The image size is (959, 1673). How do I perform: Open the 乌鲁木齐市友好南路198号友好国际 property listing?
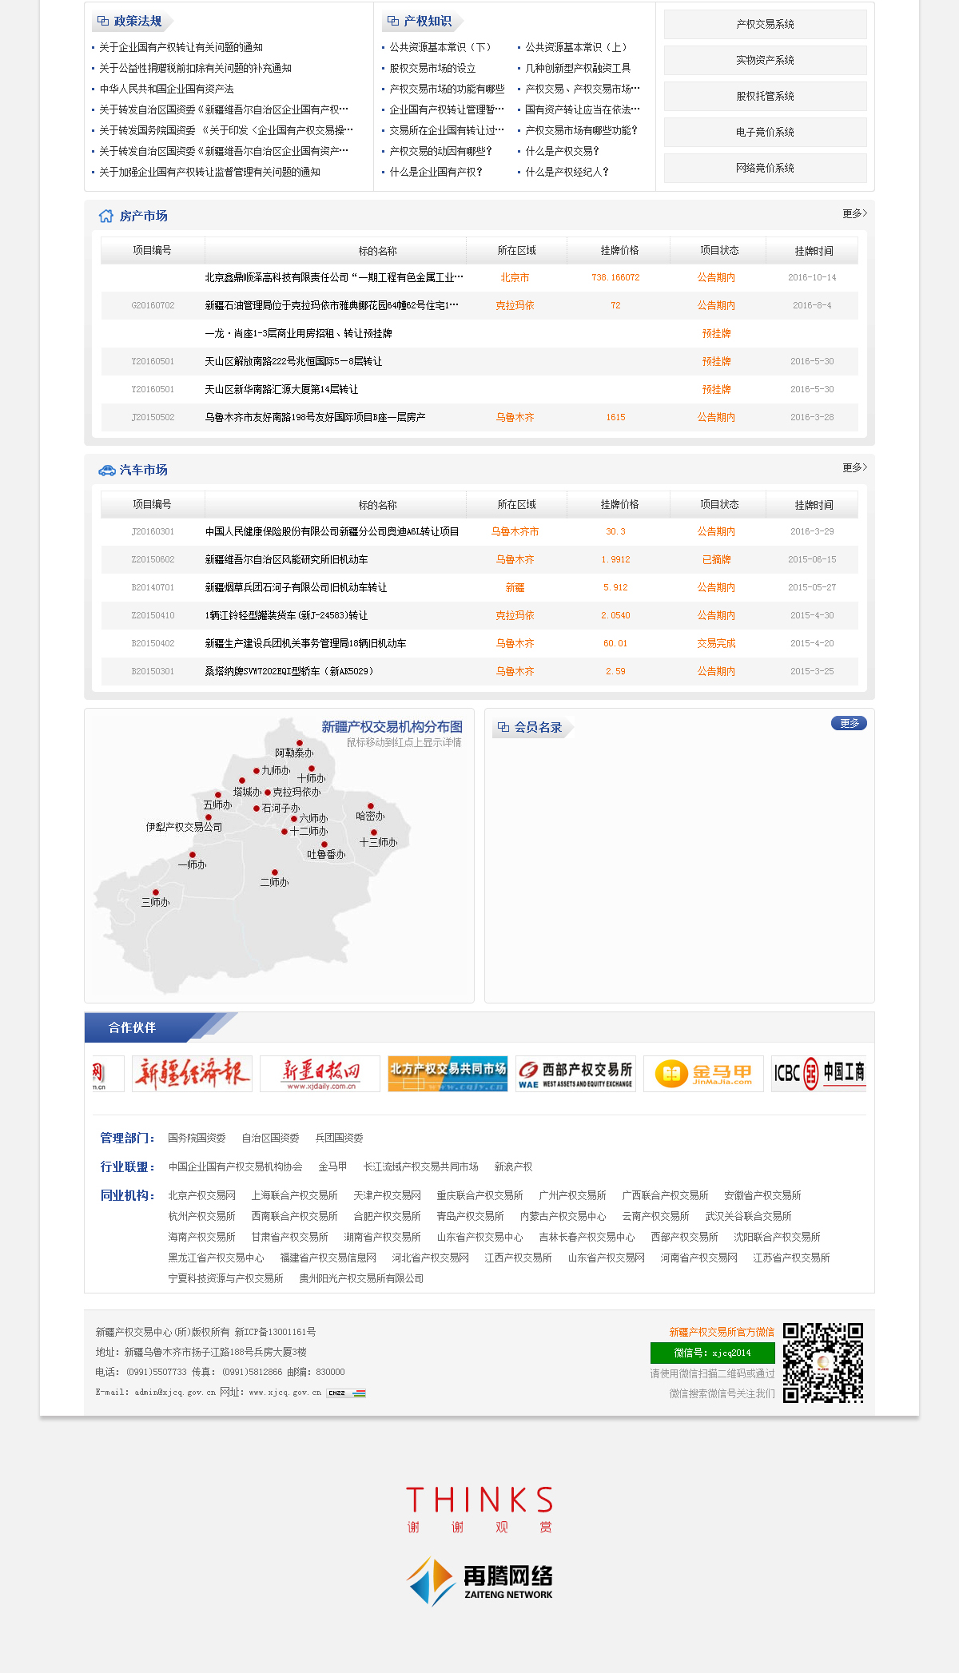(x=315, y=417)
